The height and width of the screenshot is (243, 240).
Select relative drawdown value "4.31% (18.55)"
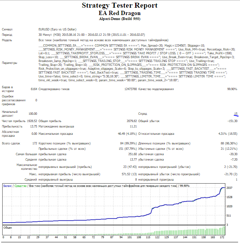pyautogui.click(x=228, y=134)
